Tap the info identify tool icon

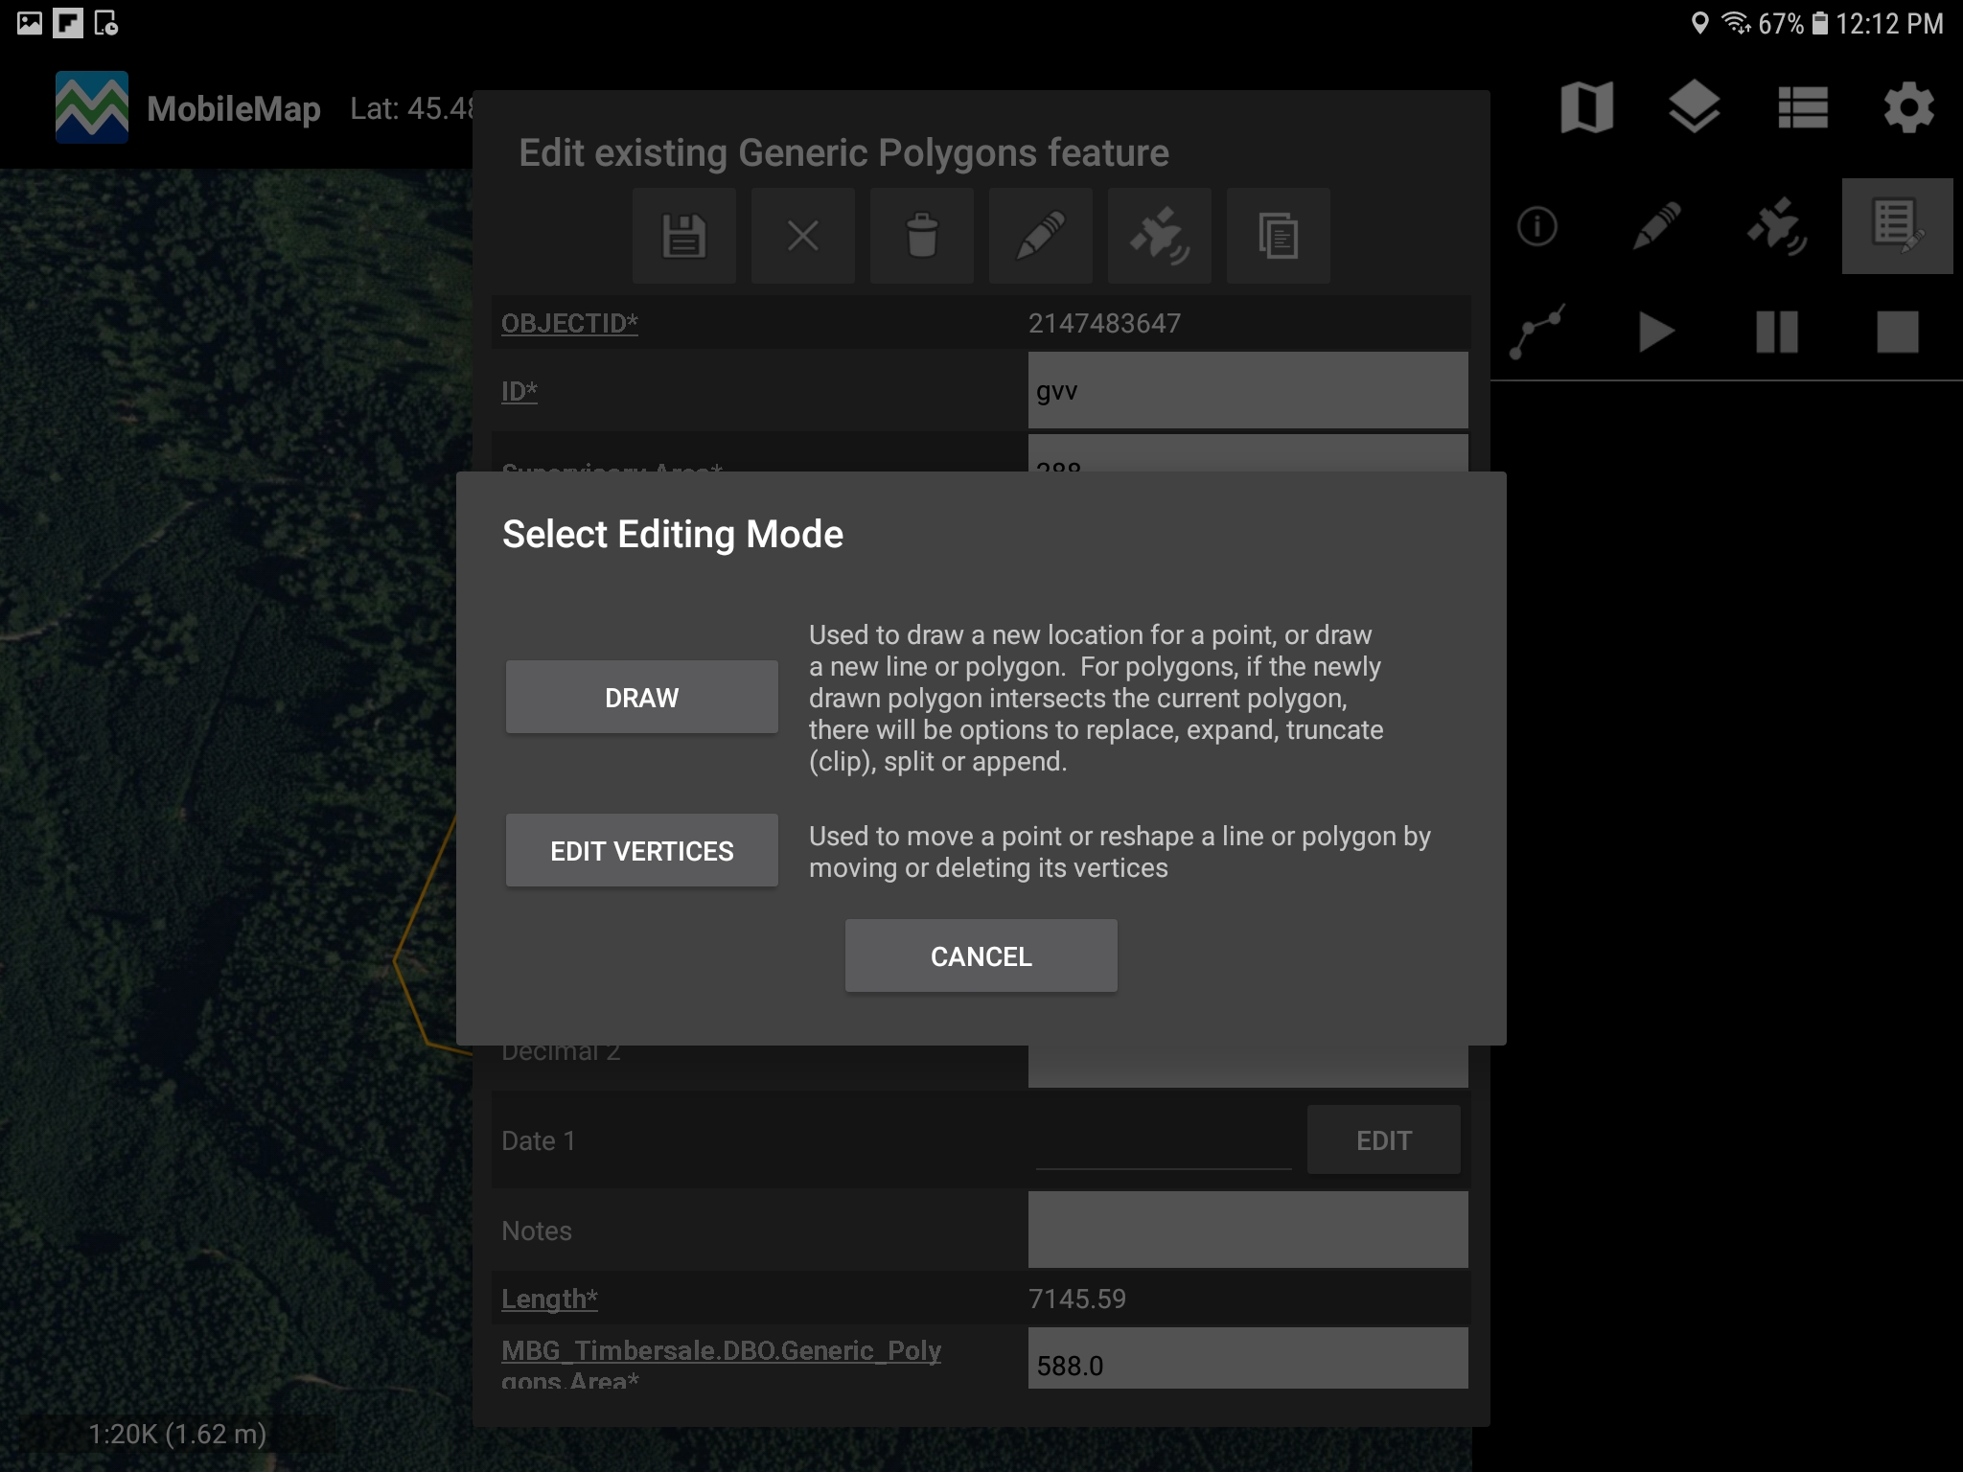tap(1537, 227)
